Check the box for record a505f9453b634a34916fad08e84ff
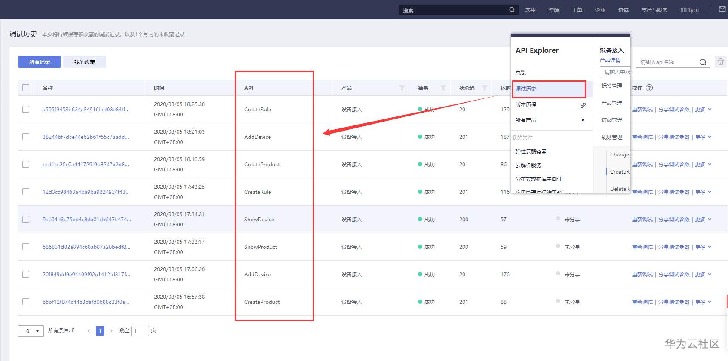This screenshot has height=361, width=728. point(26,109)
